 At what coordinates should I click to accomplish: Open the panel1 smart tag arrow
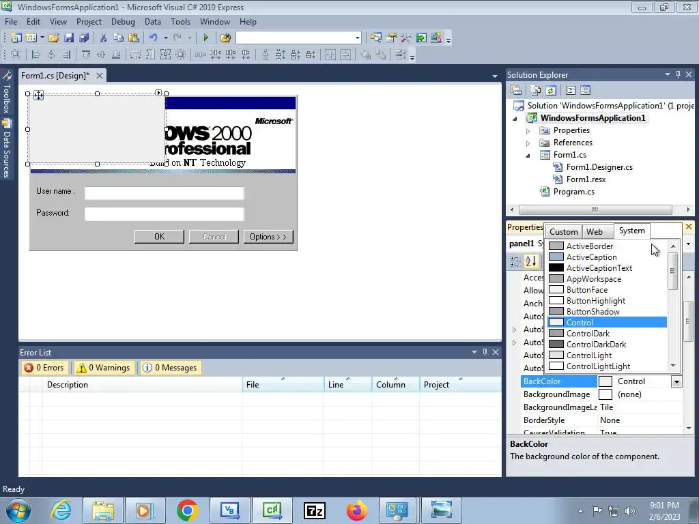158,93
